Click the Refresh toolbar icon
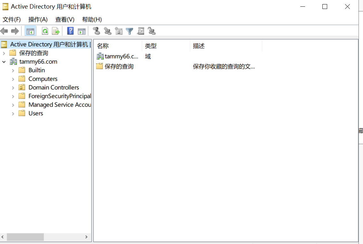Image resolution: width=363 pixels, height=244 pixels. pyautogui.click(x=45, y=31)
